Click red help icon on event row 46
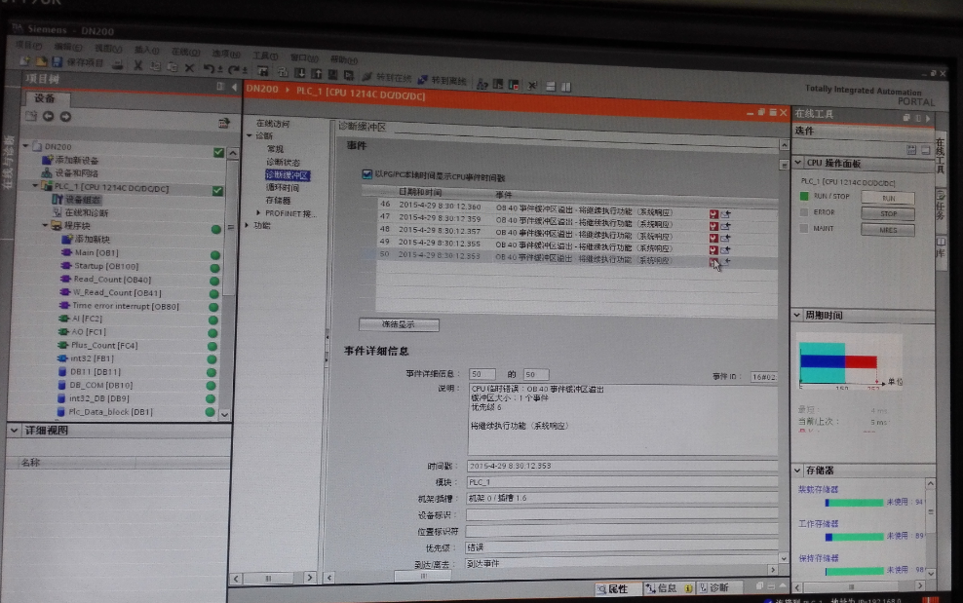The width and height of the screenshot is (963, 603). (x=713, y=213)
